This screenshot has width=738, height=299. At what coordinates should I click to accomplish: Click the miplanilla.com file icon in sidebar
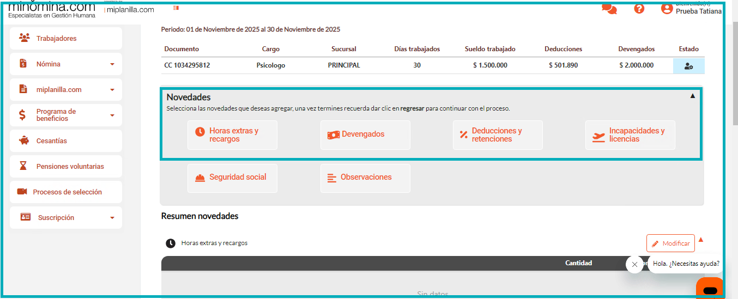point(23,89)
